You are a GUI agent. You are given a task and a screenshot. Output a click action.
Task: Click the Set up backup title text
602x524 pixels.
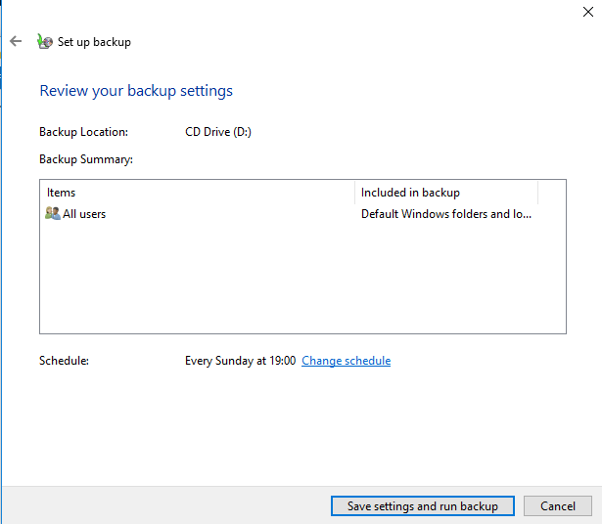94,42
